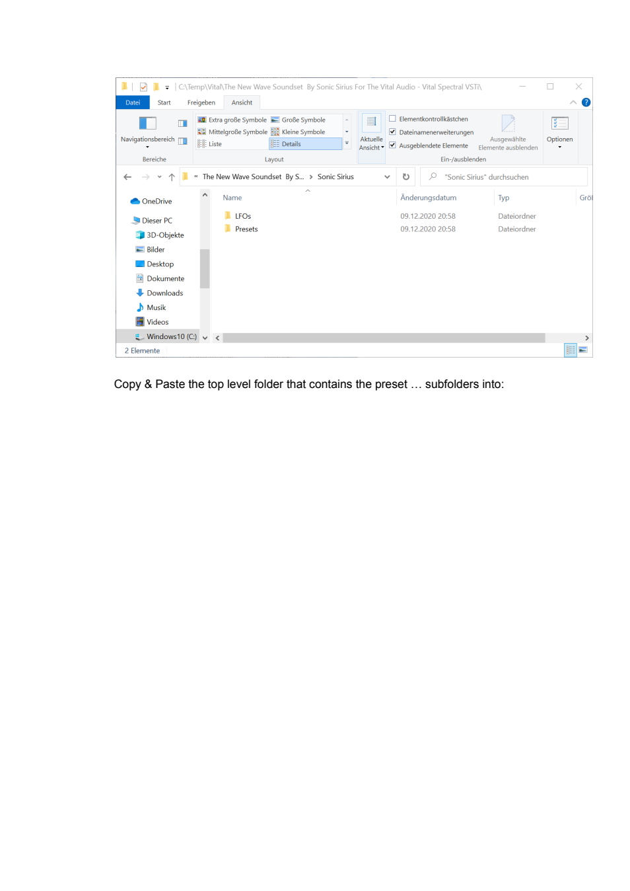Select Extra große Symbole layout
The image size is (630, 891).
[232, 120]
